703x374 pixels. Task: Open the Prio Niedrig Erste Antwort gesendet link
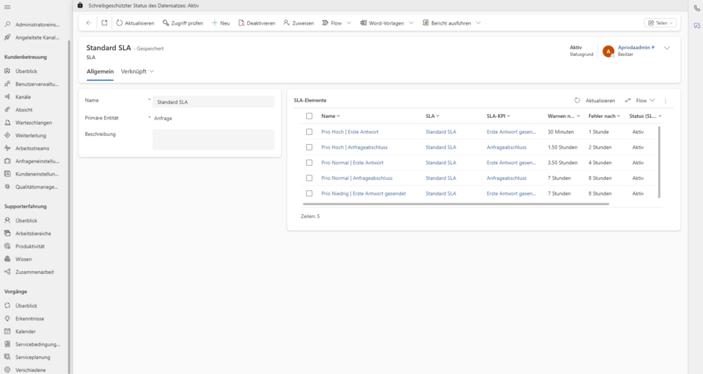tap(363, 193)
